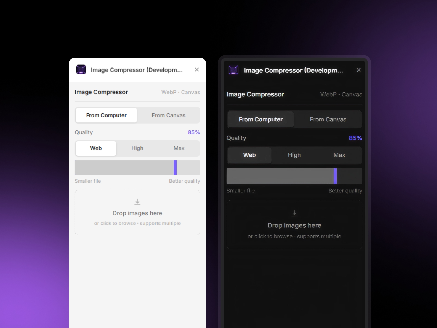Click the Drop images here area in light panel
The width and height of the screenshot is (437, 328).
(137, 213)
